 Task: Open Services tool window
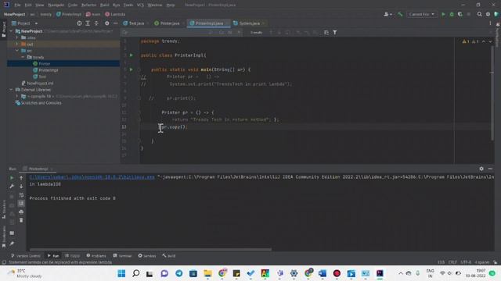tap(147, 256)
